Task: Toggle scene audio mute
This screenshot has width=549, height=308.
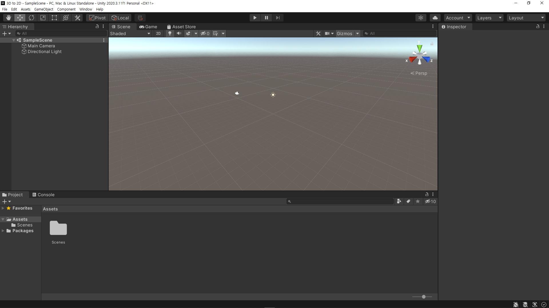Action: coord(179,33)
